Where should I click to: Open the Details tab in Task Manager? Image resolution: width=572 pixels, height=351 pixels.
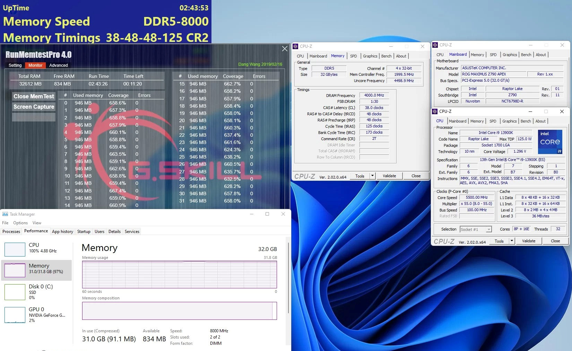[114, 232]
